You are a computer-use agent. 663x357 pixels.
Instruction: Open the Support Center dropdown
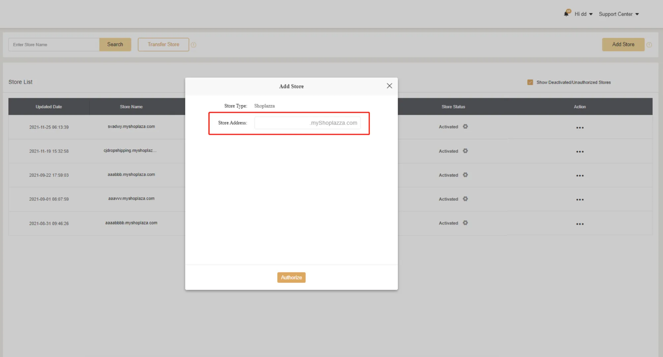tap(619, 14)
